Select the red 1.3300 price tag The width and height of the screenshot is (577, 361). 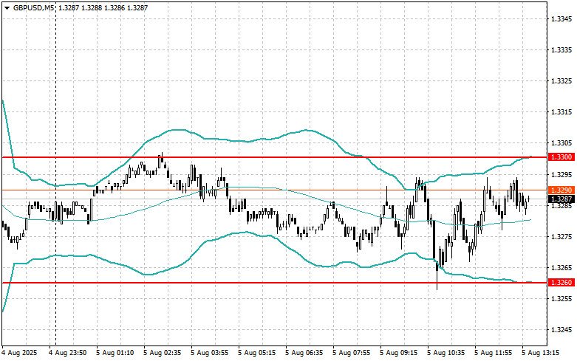coord(561,157)
